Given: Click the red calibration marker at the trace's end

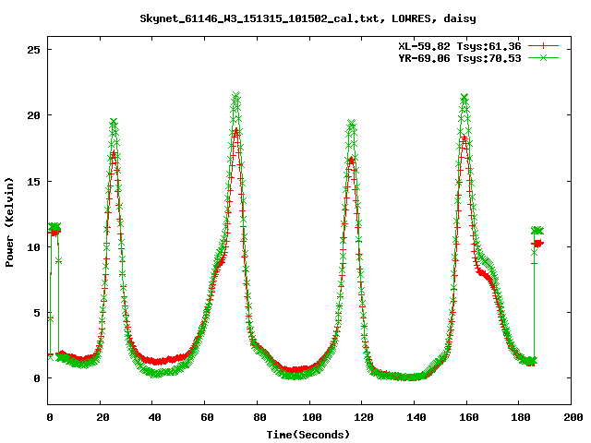Looking at the screenshot, I should point(538,243).
